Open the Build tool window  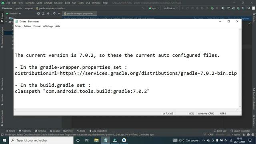click(81, 131)
